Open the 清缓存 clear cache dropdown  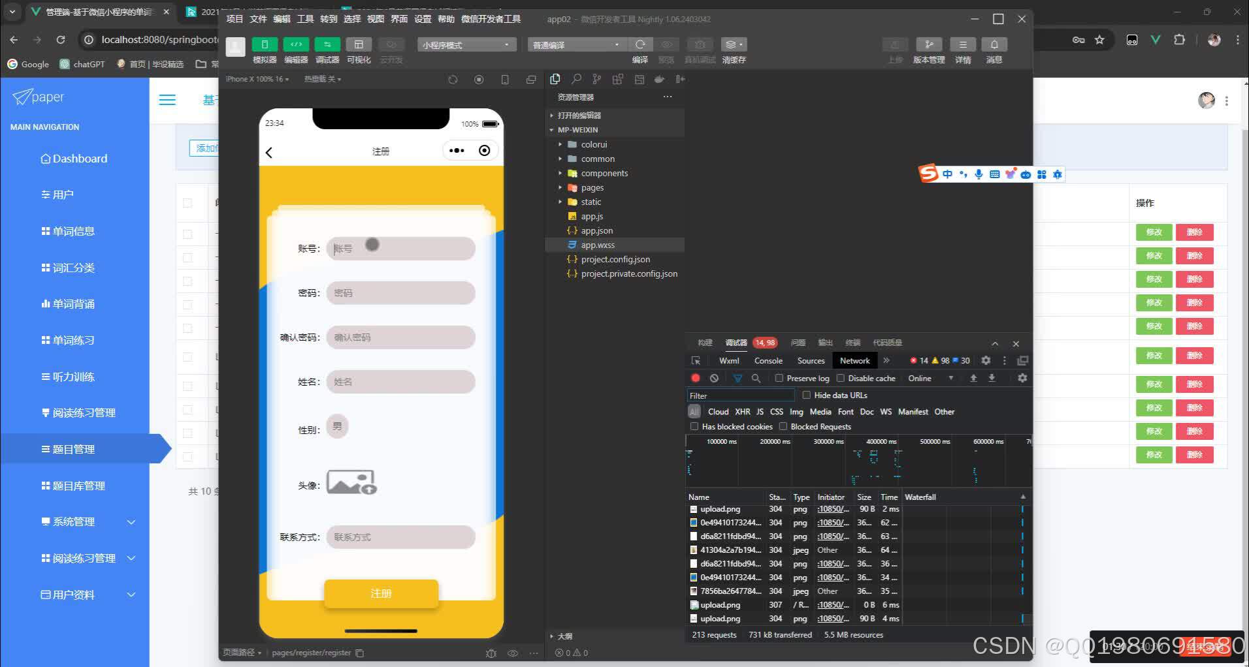tap(734, 44)
